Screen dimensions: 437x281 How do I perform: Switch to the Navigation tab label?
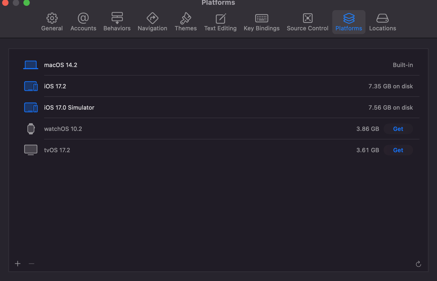tap(152, 28)
